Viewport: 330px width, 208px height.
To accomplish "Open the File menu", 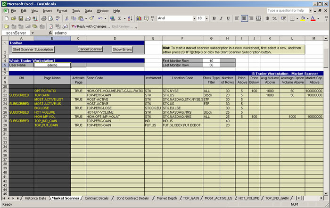I will tap(14, 11).
